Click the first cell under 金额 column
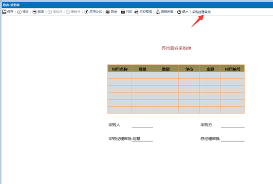 (210, 75)
